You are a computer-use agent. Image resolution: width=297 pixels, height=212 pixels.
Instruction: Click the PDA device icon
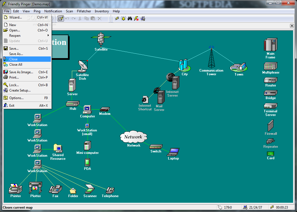point(87,162)
